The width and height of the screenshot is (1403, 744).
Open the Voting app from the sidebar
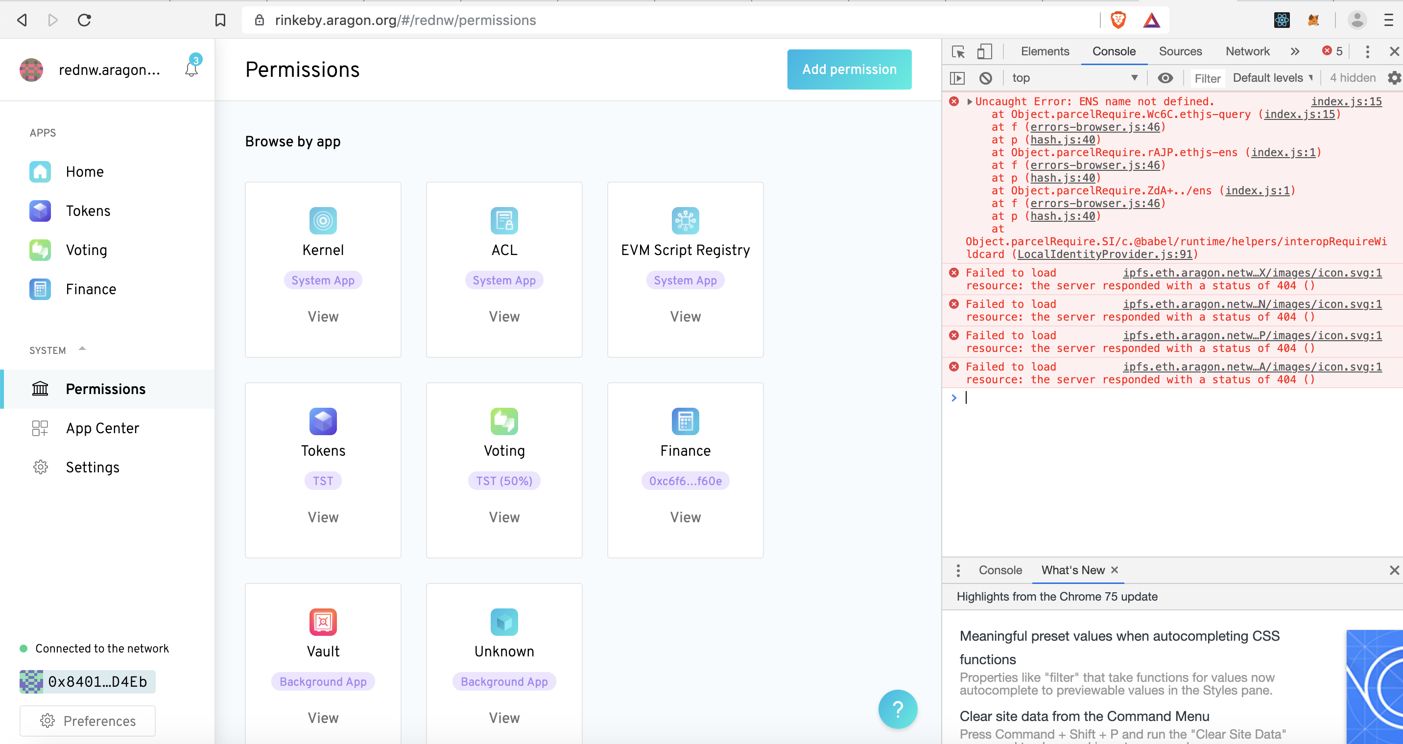86,250
